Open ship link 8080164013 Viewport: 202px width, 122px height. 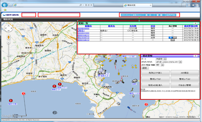click(83, 40)
